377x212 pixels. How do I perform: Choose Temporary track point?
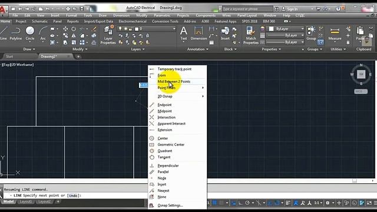pos(177,69)
